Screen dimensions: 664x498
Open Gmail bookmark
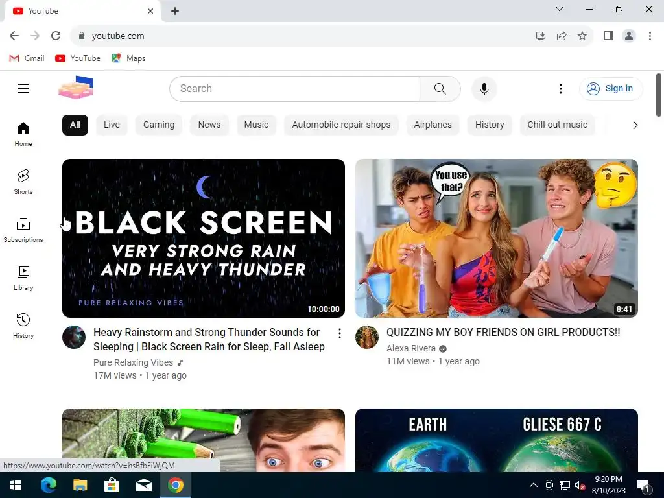pos(27,58)
